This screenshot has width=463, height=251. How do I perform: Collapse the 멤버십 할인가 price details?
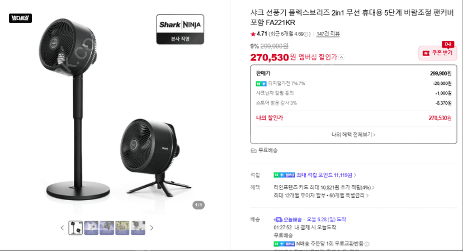pos(341,57)
